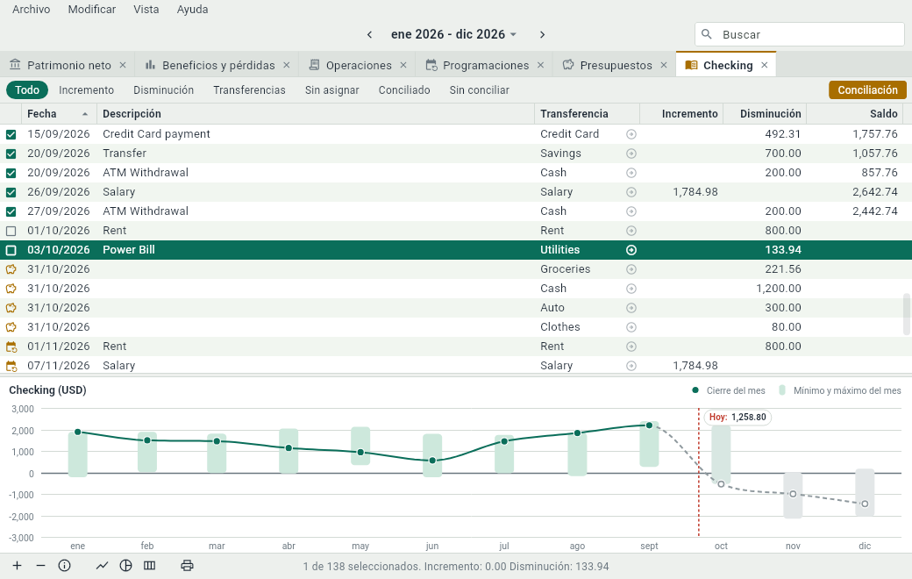Filter transactions by Transferencias
Image resolution: width=912 pixels, height=579 pixels.
click(x=249, y=90)
